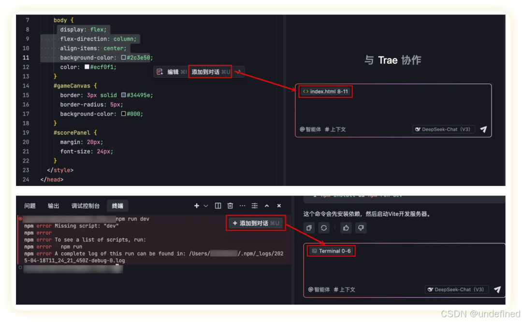Click #上下文 below the Terminal 0-6 chip

[x=344, y=289]
